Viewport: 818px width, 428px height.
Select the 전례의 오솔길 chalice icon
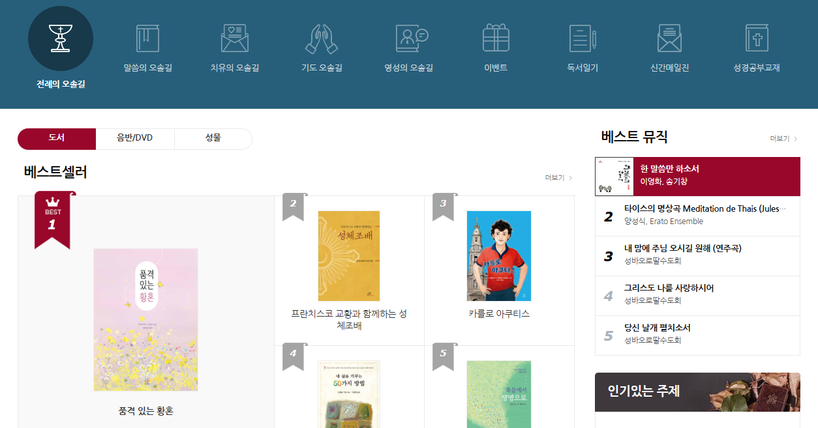pos(61,38)
